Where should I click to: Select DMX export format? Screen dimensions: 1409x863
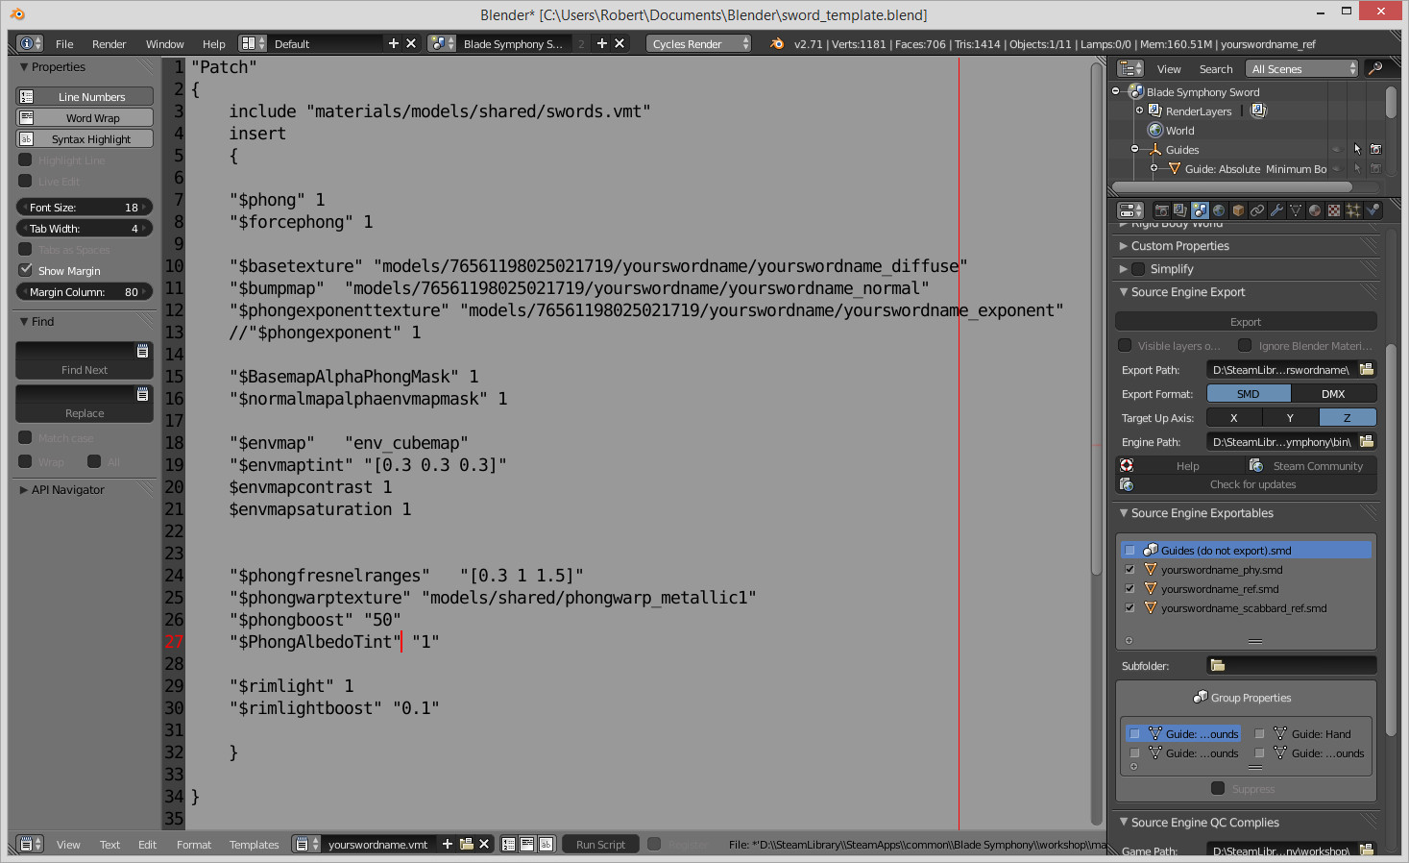1333,394
